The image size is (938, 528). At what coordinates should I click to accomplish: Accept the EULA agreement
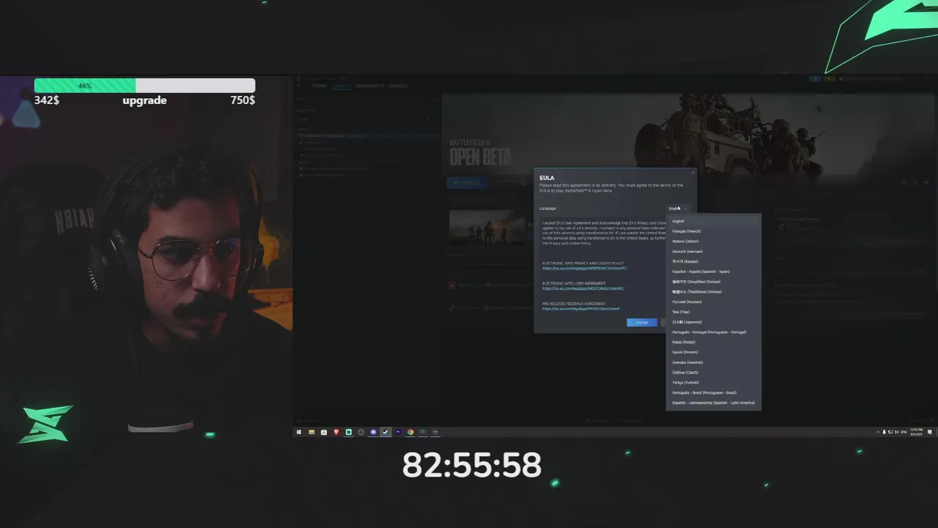coord(642,323)
